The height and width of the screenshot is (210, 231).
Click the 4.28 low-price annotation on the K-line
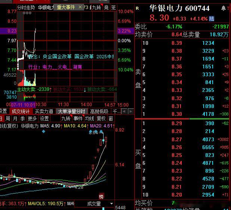79,187
